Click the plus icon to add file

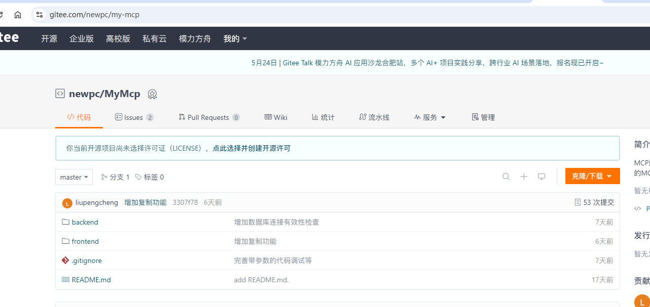tap(524, 177)
